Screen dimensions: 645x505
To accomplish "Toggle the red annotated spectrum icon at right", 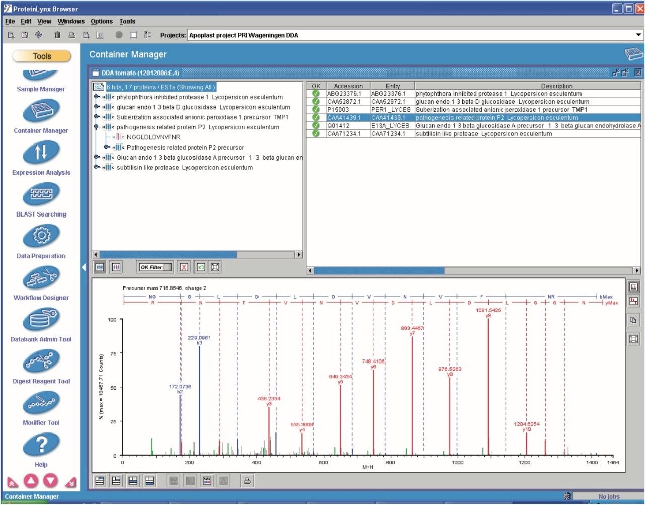I will coord(633,302).
